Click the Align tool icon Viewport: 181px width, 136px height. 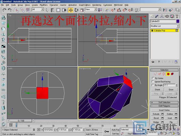click(x=171, y=10)
